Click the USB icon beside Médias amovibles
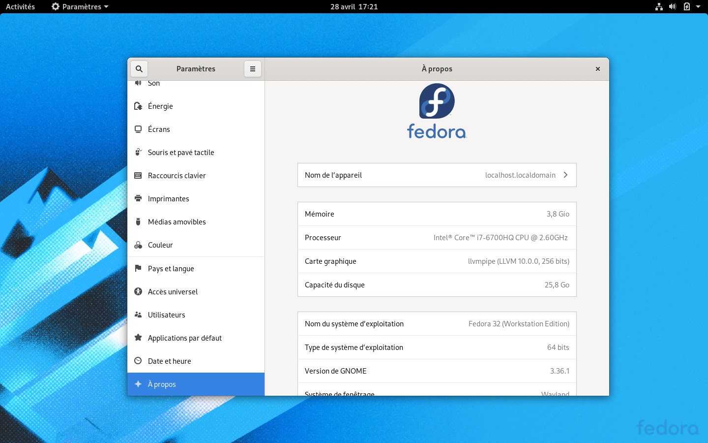Viewport: 708px width, 443px height. (138, 222)
